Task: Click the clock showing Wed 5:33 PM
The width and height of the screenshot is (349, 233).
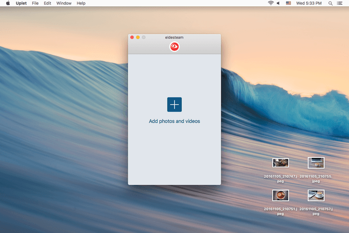Action: [x=309, y=3]
